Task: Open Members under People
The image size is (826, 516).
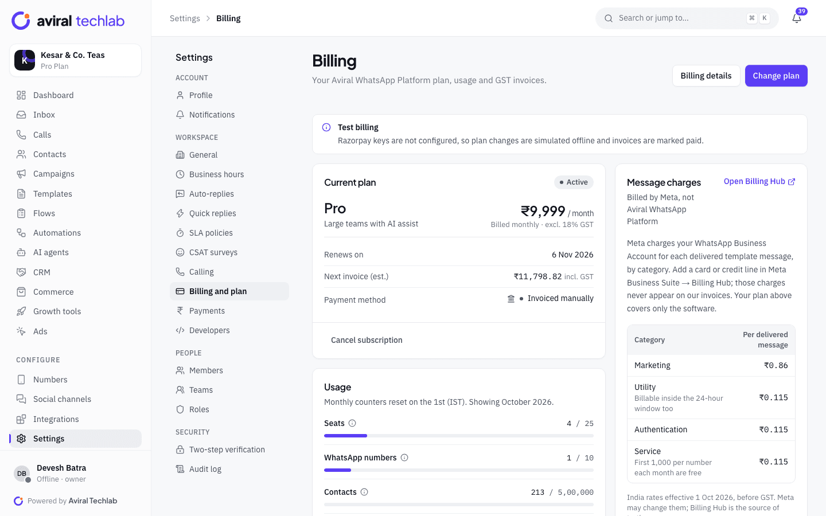Action: click(229, 370)
